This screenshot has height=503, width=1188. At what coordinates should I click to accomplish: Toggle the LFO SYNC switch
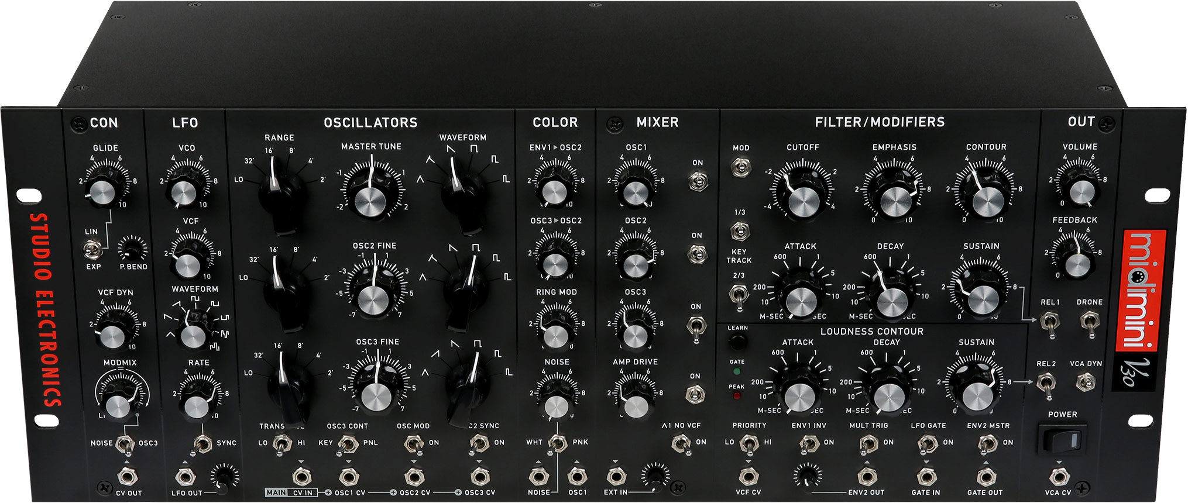pos(202,445)
